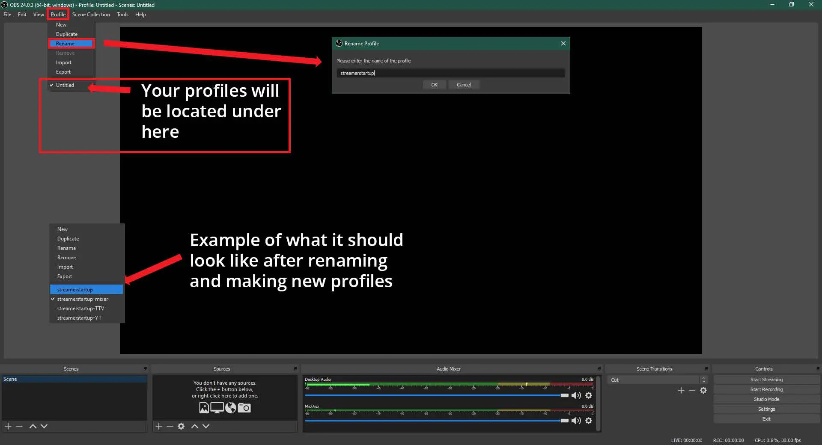Open the Tools menu
This screenshot has height=445, width=822.
click(122, 15)
